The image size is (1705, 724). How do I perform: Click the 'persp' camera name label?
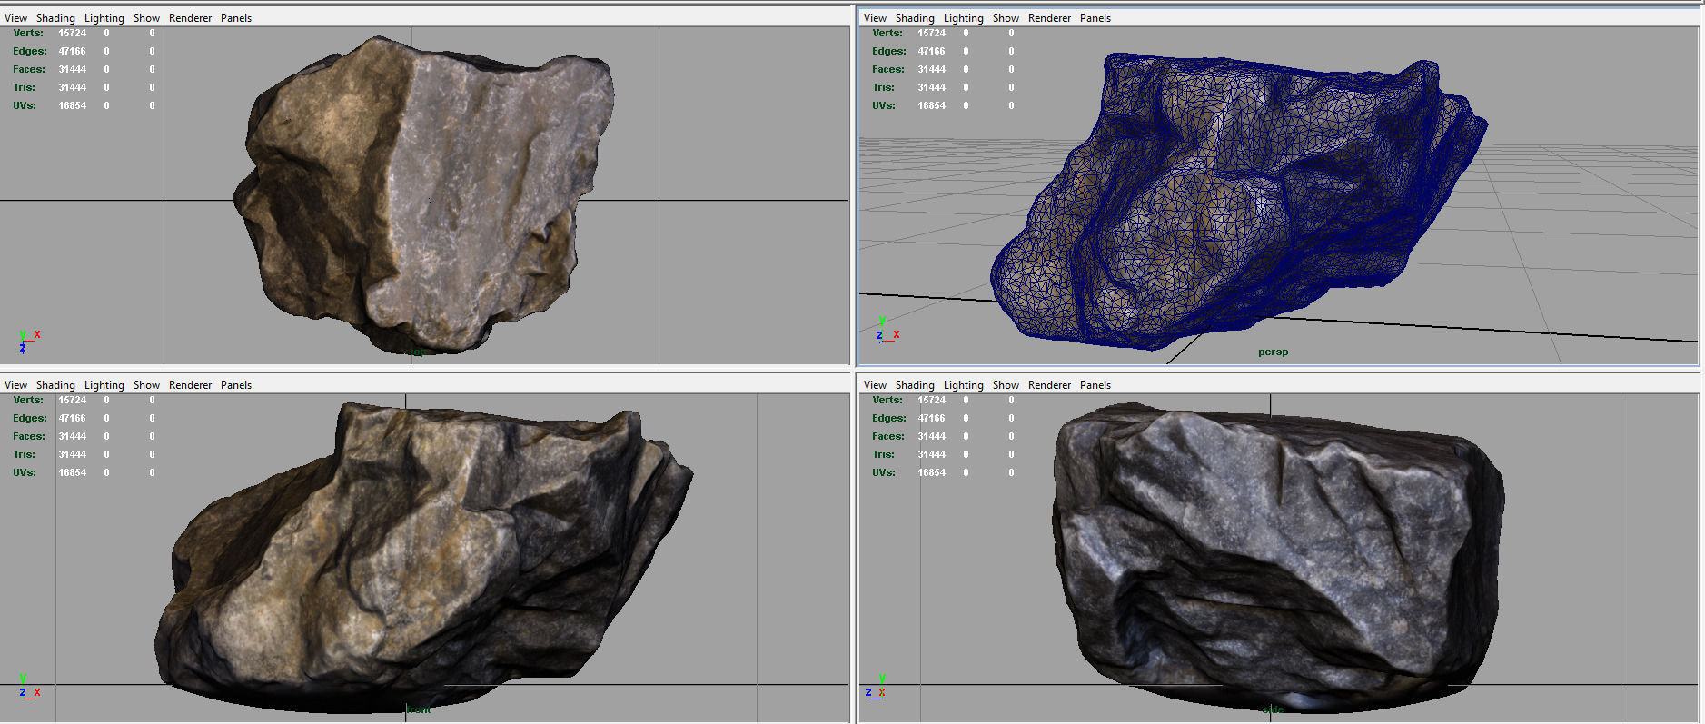click(x=1273, y=352)
